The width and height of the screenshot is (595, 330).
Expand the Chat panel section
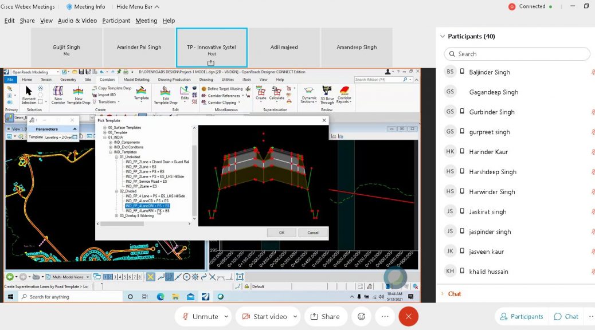(442, 294)
